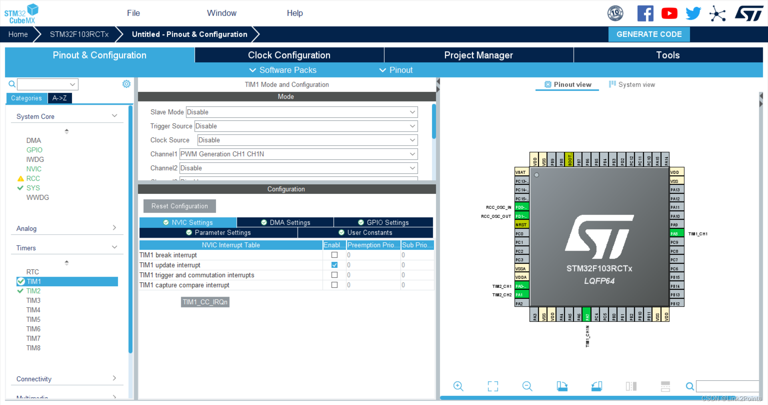Click the peripheral search combo box
768x405 pixels.
click(48, 84)
